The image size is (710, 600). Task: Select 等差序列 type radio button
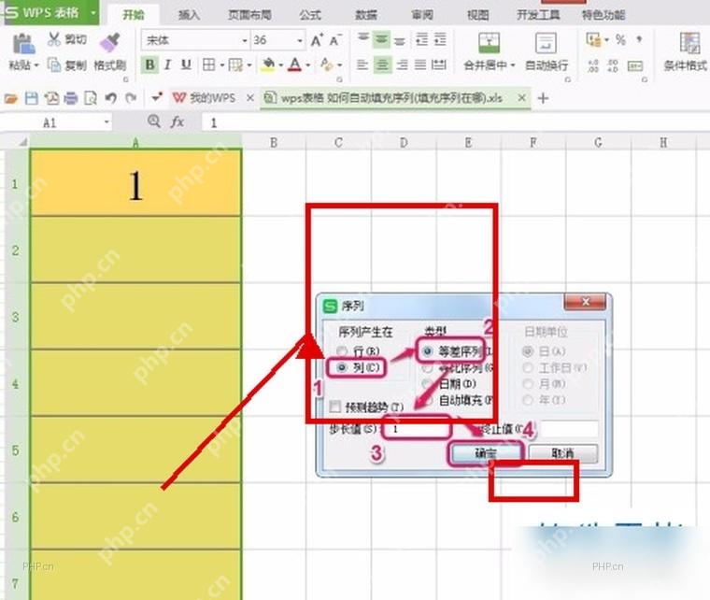coord(427,351)
